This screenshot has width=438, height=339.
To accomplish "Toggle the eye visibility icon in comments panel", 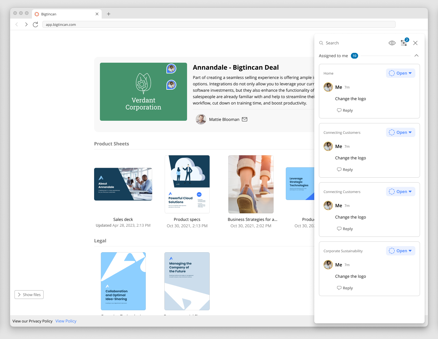I will (x=392, y=43).
